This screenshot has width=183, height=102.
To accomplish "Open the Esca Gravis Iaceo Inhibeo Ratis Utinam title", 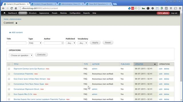I will point(30,79).
